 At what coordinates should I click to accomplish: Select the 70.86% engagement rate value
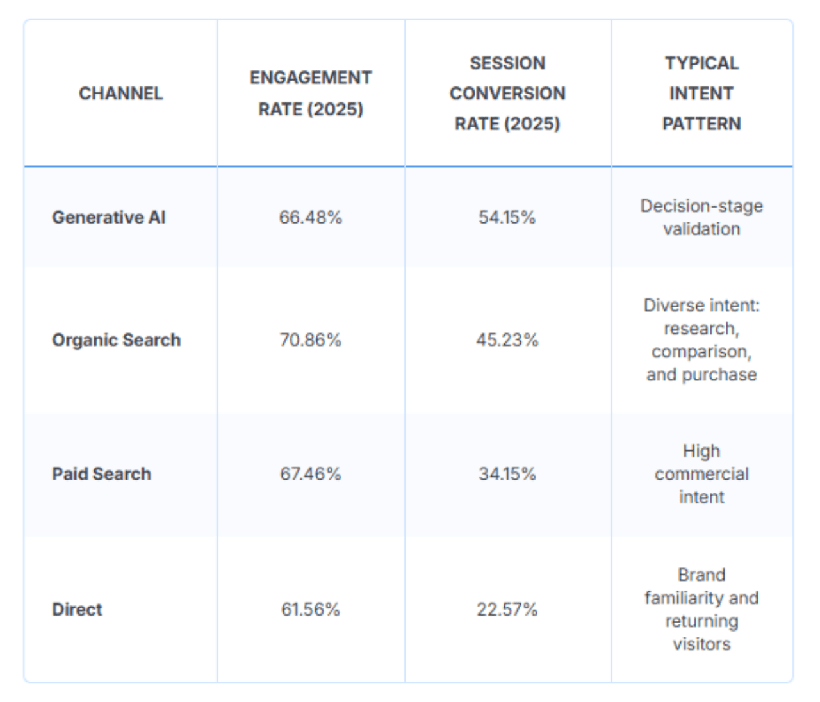[x=311, y=340]
